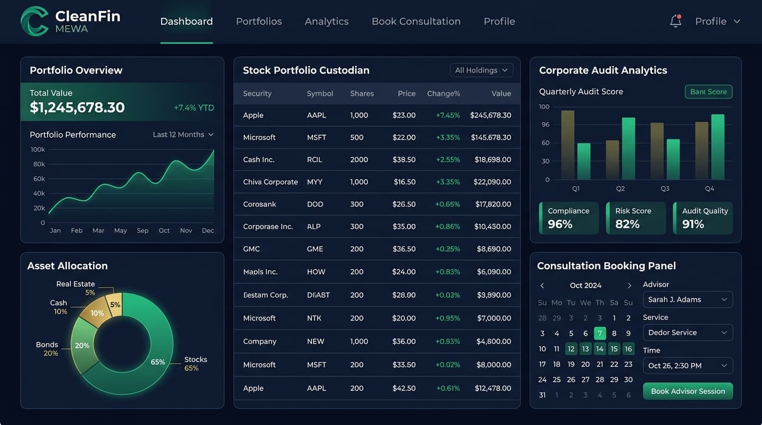762x425 pixels.
Task: Select October 7 on calendar
Action: pyautogui.click(x=600, y=334)
